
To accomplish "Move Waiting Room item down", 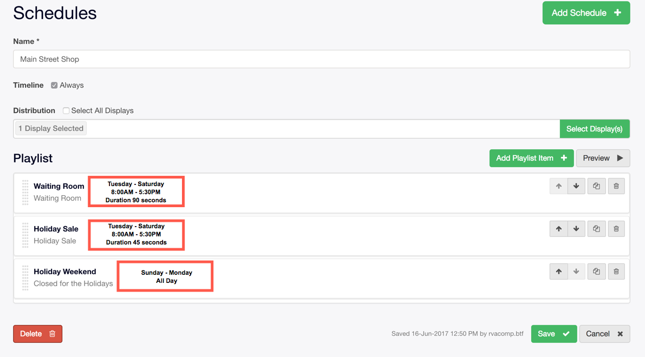I will [x=576, y=186].
